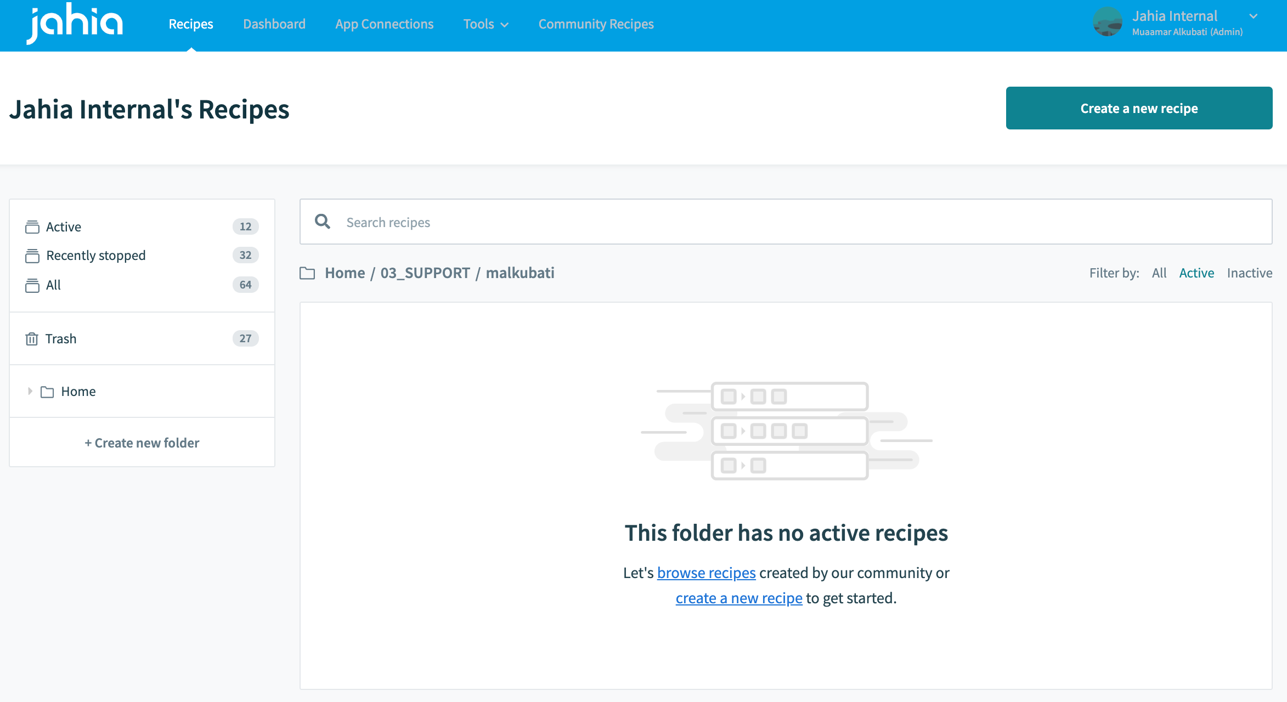Click the All count badge 64
Screen dimensions: 1287x702
(x=246, y=285)
